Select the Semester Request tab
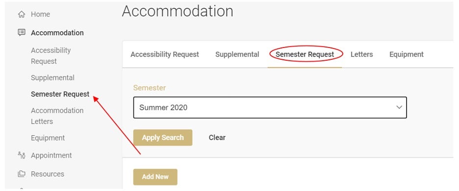 coord(305,54)
